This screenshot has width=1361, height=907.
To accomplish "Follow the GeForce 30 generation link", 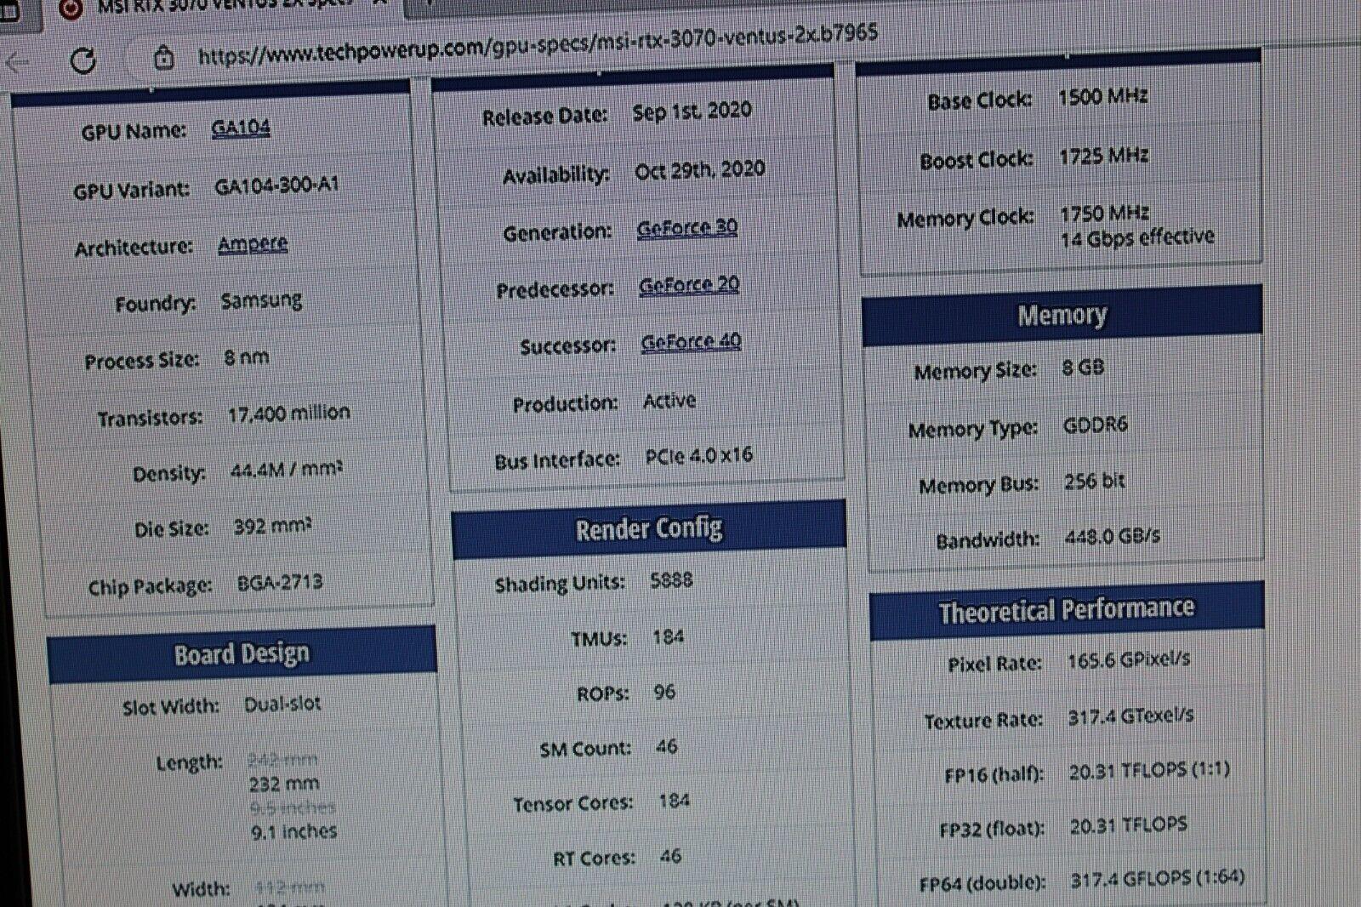I will pyautogui.click(x=686, y=228).
